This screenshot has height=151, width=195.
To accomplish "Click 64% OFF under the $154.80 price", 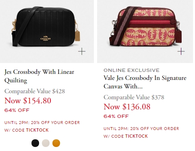I will [x=17, y=110].
